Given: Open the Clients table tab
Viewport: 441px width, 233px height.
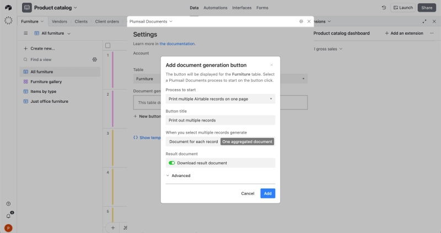Looking at the screenshot, I should coord(81,21).
